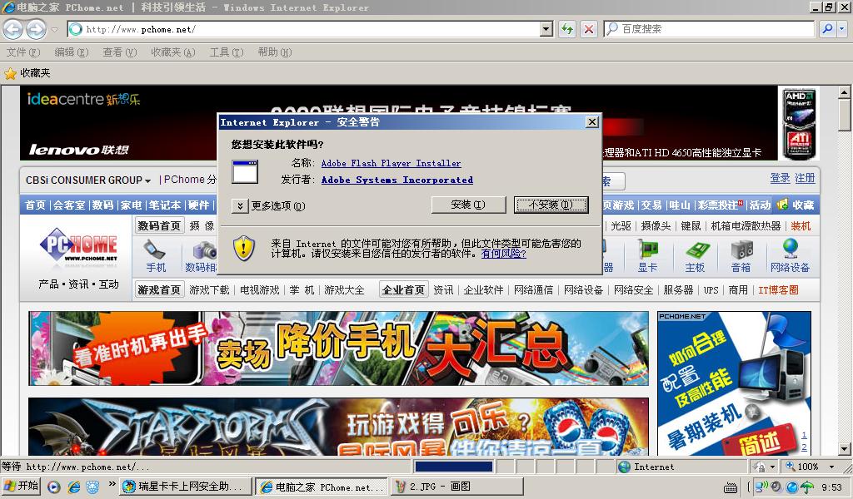Click the 安装(I) button in the dialog
The height and width of the screenshot is (499, 853).
pyautogui.click(x=468, y=205)
